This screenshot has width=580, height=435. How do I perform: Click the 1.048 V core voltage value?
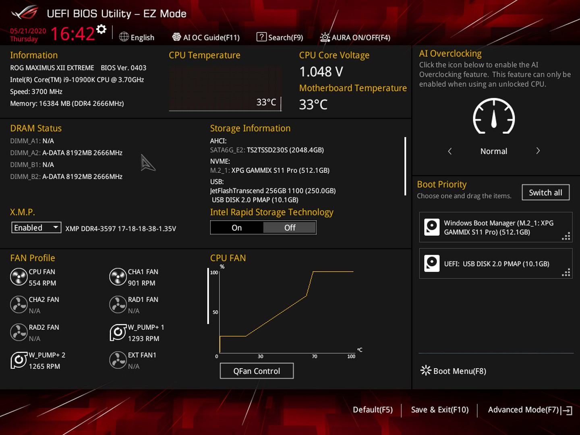pyautogui.click(x=321, y=72)
